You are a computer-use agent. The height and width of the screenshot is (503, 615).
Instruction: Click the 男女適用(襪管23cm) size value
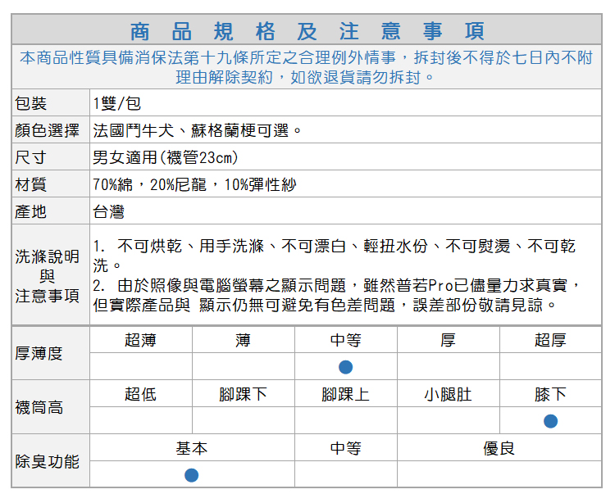[166, 157]
